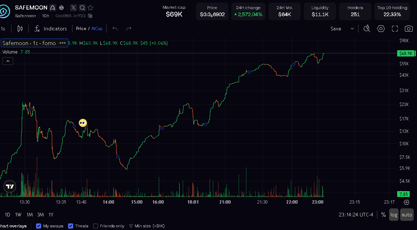Select the 3M time range
This screenshot has height=230, width=417.
(x=40, y=215)
